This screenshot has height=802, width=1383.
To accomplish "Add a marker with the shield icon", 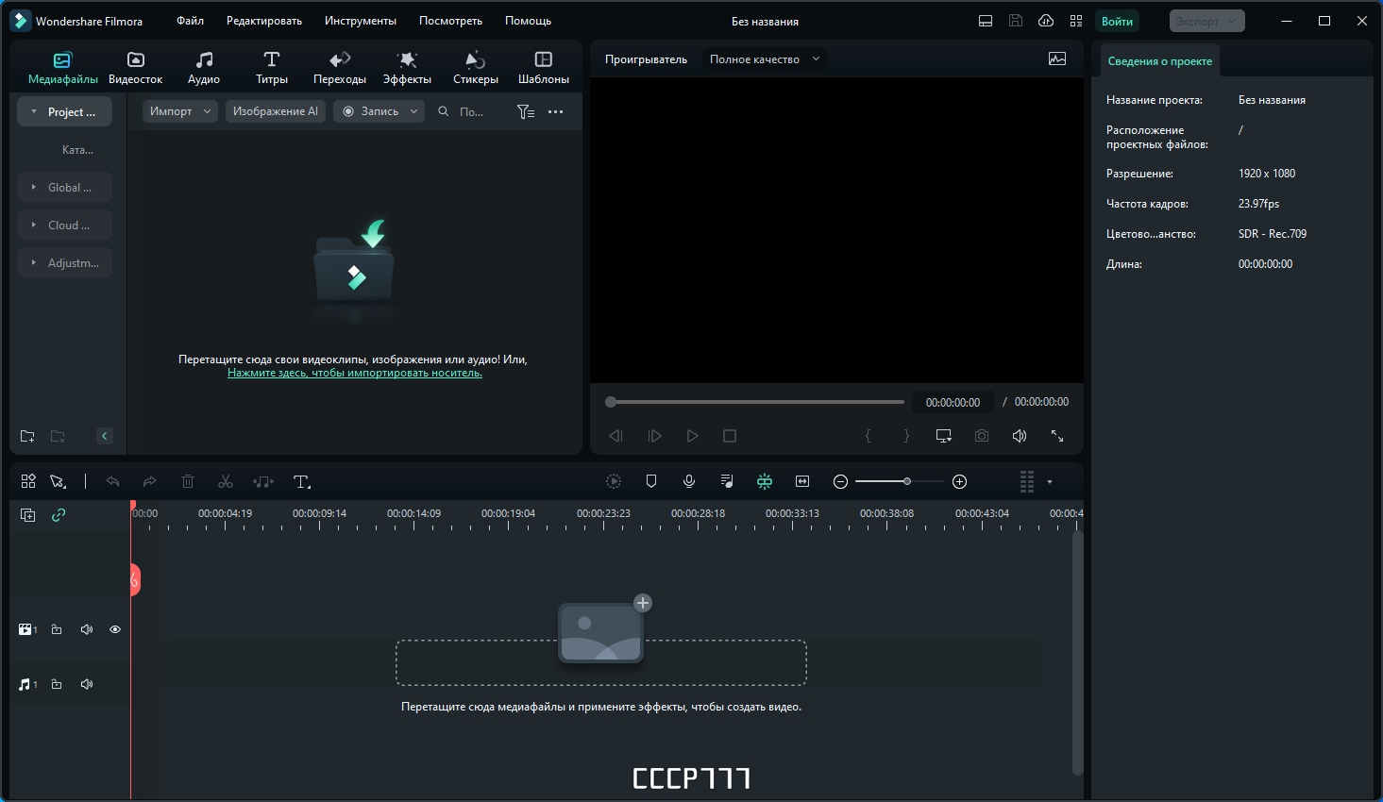I will (x=651, y=481).
